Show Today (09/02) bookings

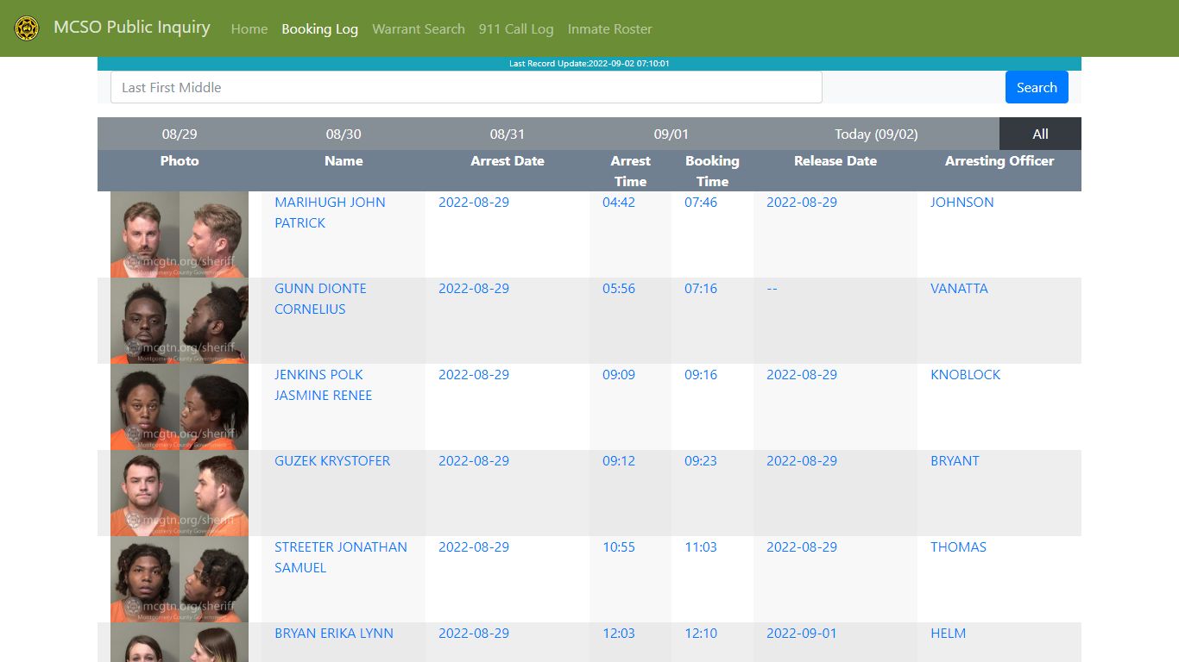point(876,134)
